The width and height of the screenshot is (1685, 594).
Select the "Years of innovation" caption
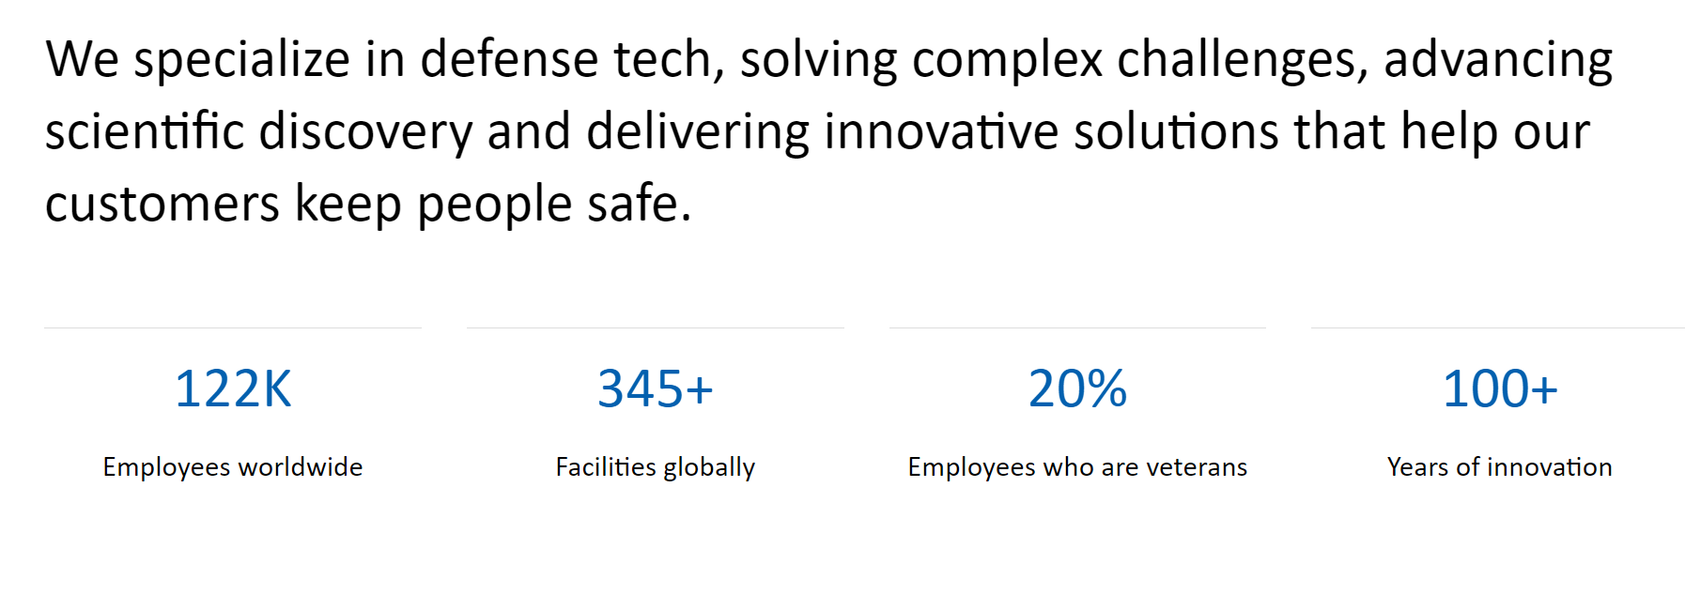click(x=1500, y=466)
